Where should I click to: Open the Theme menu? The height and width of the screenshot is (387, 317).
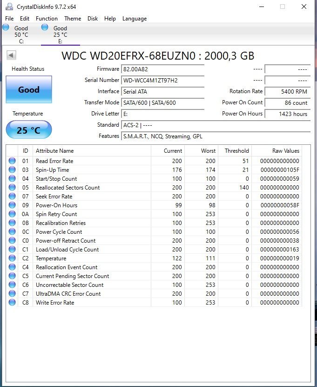pos(73,19)
